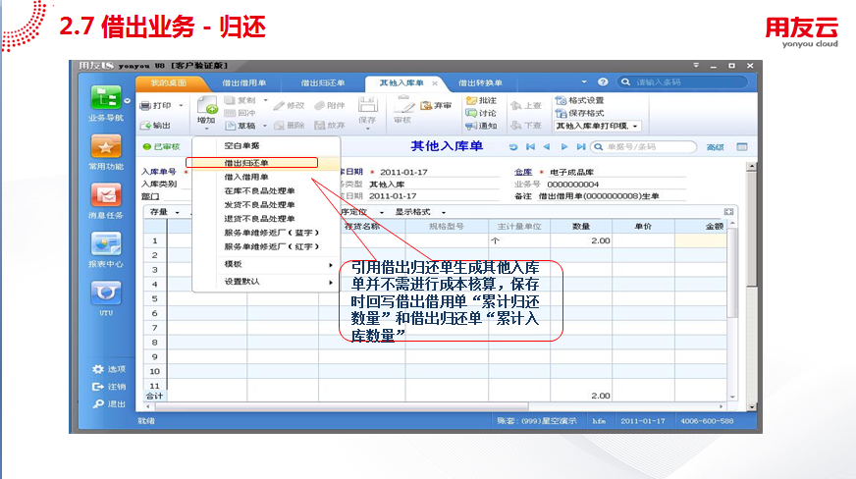The image size is (856, 479).
Task: Go to the first record arrow
Action: (x=530, y=147)
